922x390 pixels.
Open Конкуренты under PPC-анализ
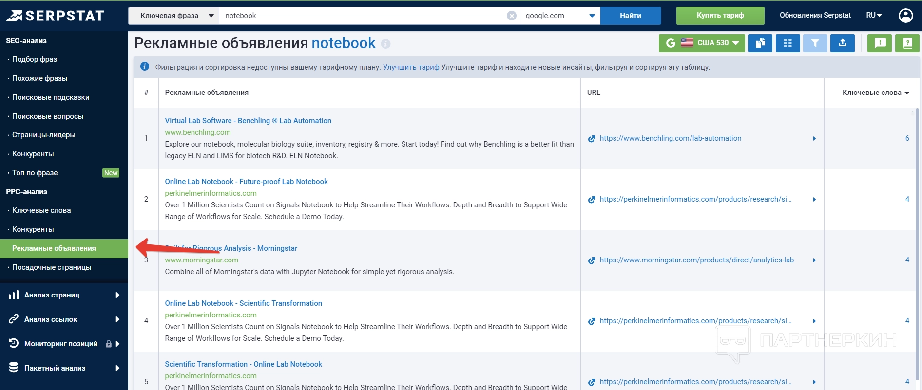33,229
